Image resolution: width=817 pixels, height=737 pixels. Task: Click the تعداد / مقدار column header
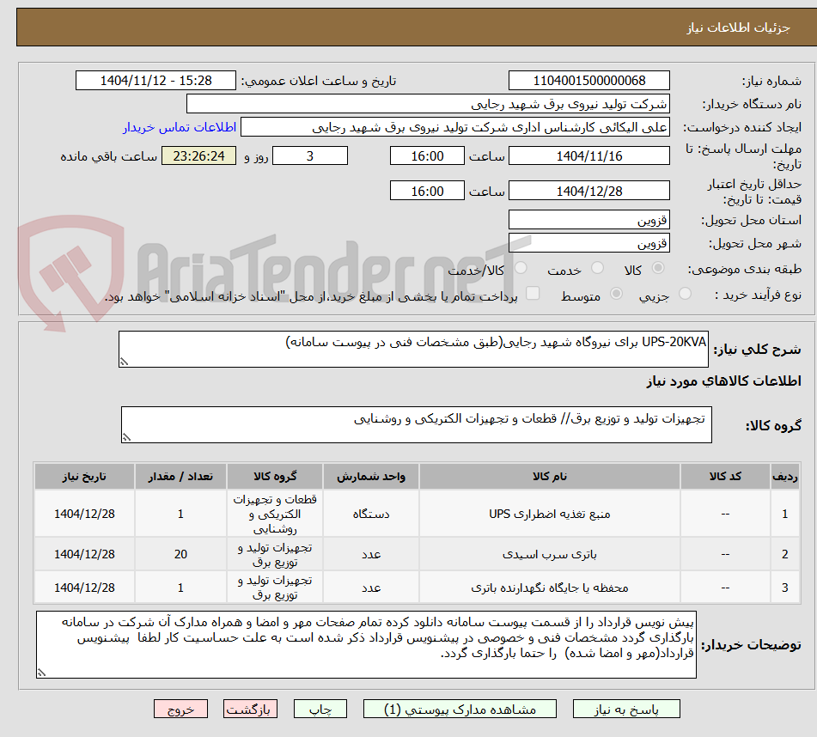click(x=180, y=476)
